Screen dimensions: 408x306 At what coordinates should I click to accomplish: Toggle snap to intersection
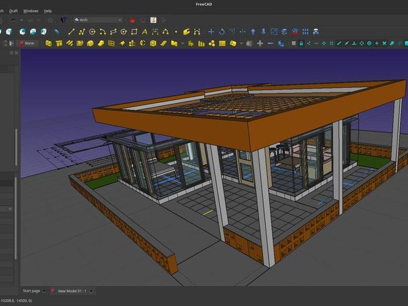385,43
